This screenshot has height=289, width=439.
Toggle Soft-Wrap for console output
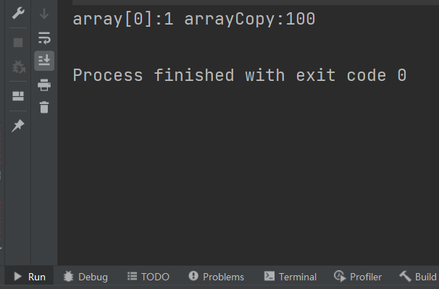point(44,38)
